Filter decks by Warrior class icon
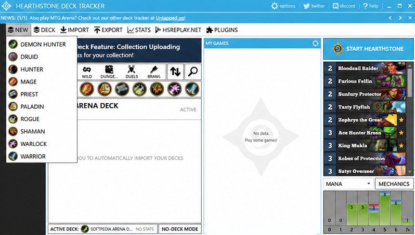This screenshot has width=415, height=235. pos(192,89)
